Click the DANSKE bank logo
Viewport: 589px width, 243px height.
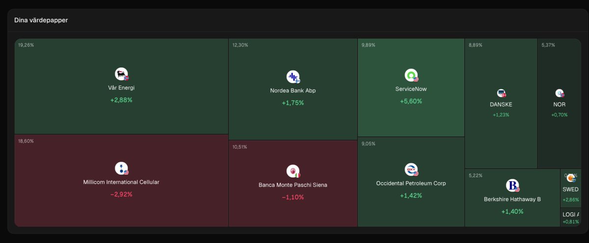pyautogui.click(x=501, y=93)
